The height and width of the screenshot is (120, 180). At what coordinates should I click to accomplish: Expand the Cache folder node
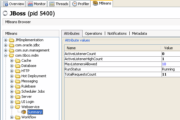tap(12, 60)
